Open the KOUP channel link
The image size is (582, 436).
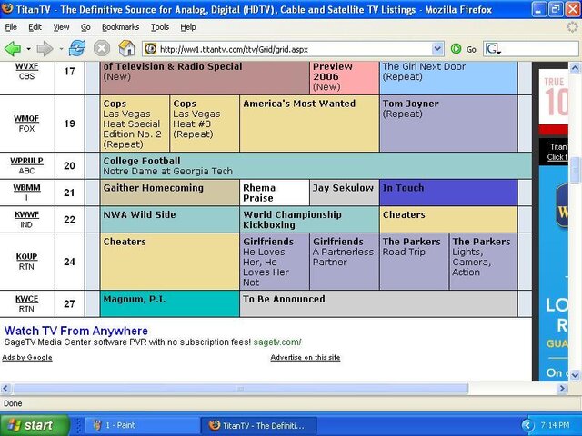[x=26, y=256]
